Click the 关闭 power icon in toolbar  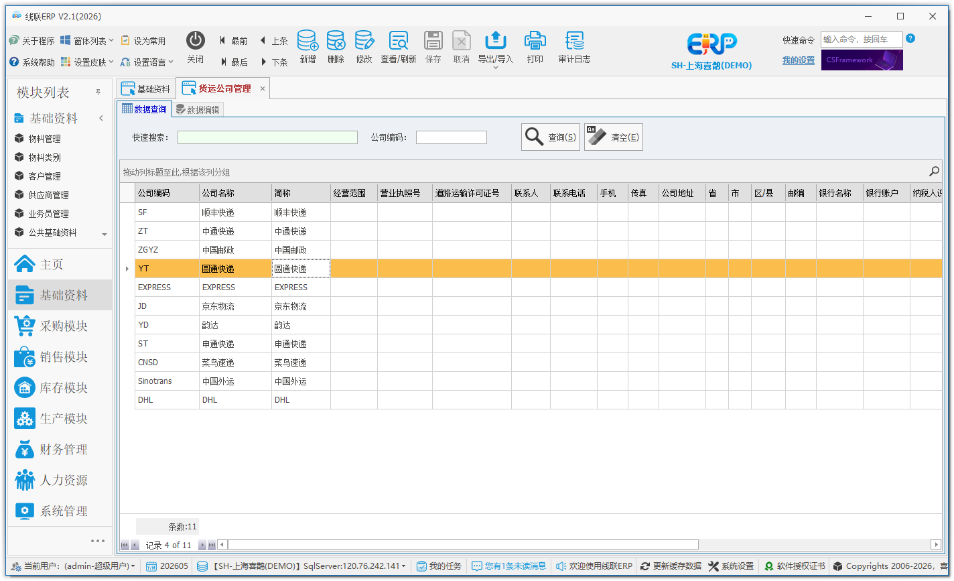coord(195,40)
